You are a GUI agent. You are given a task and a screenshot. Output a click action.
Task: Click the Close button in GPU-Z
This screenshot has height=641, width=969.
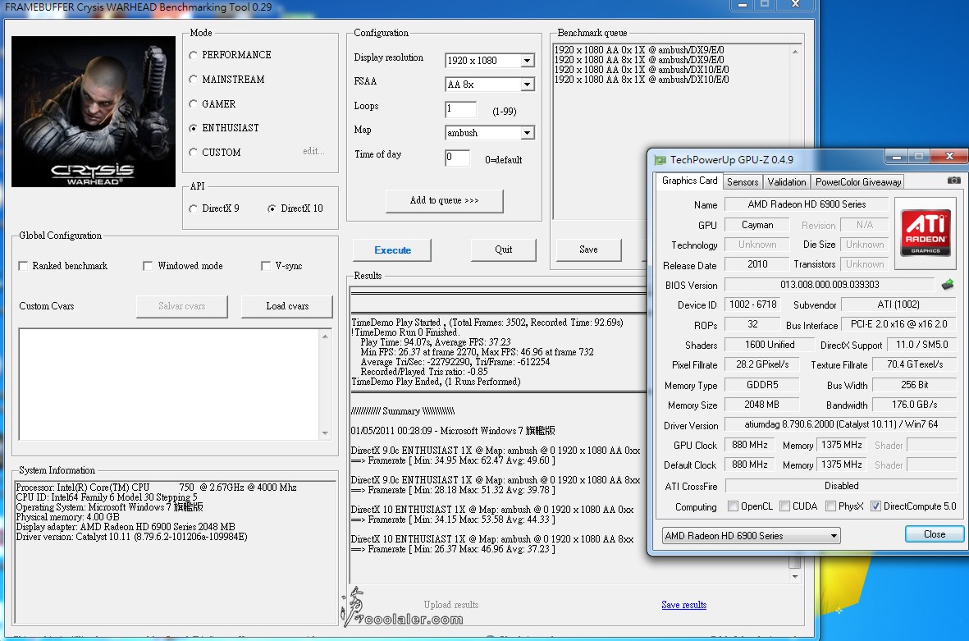pos(934,534)
